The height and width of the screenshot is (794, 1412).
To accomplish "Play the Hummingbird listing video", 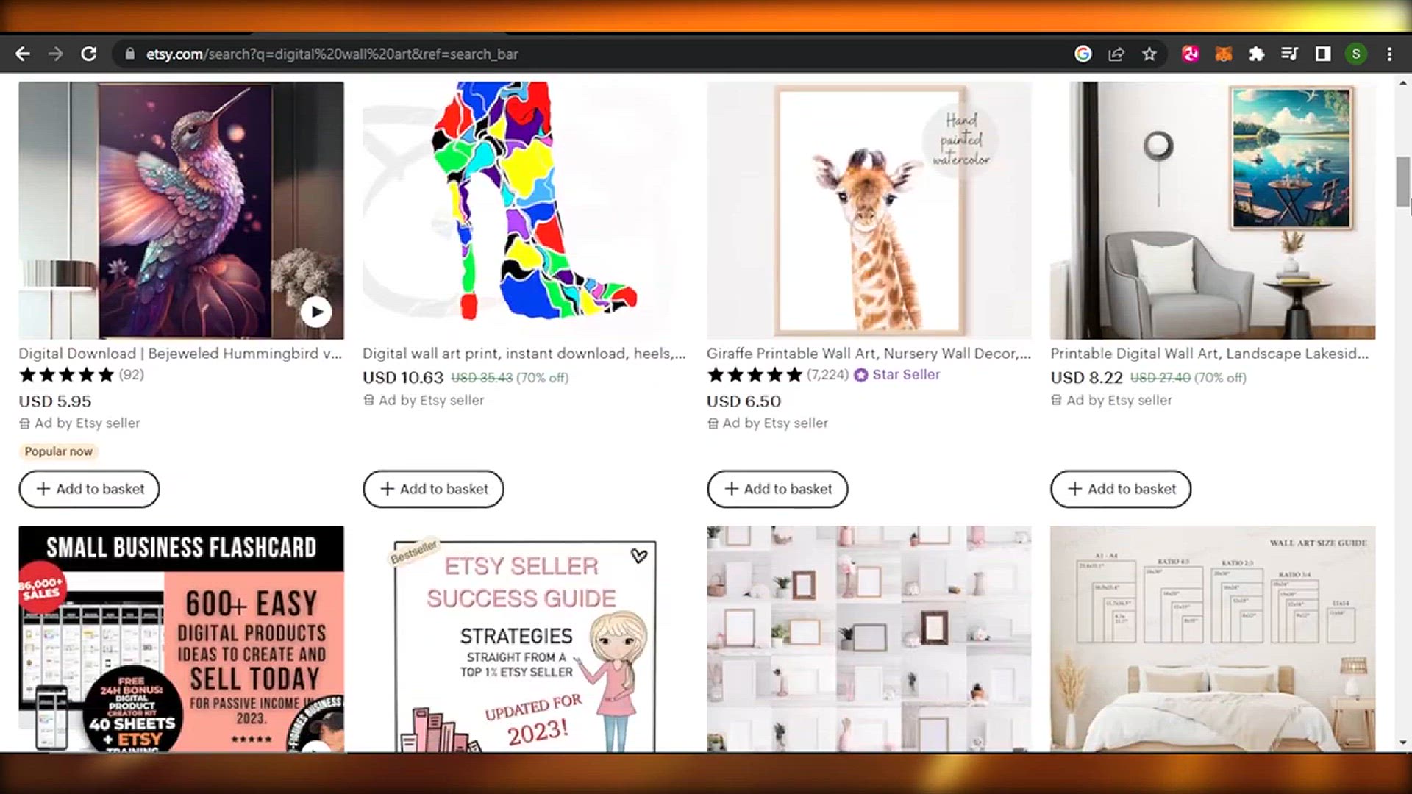I will (316, 312).
